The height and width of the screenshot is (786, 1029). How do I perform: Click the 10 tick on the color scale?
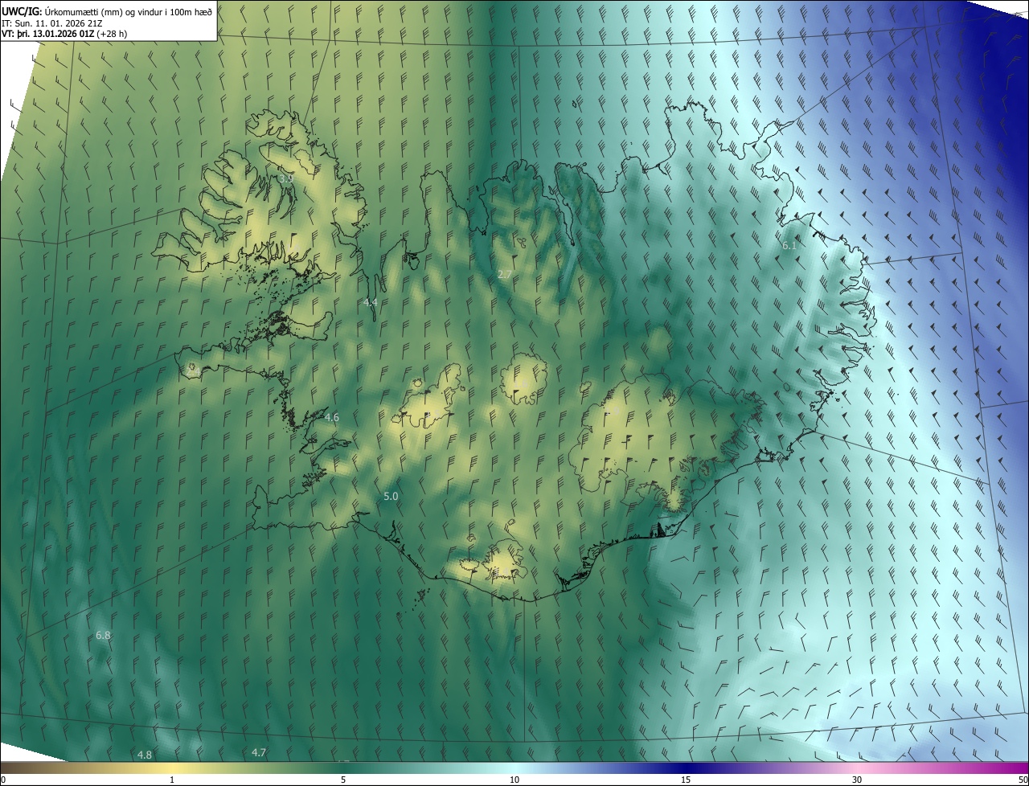[x=514, y=780]
